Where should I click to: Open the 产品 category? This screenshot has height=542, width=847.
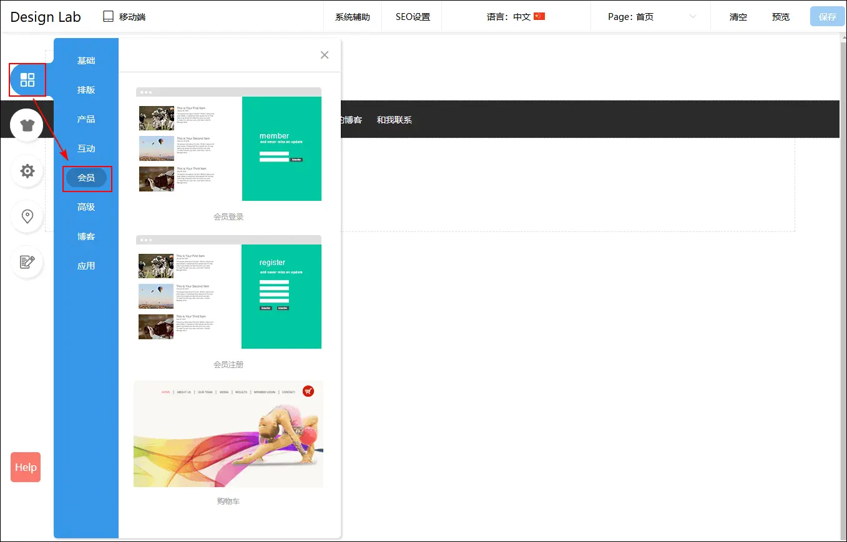[x=86, y=119]
